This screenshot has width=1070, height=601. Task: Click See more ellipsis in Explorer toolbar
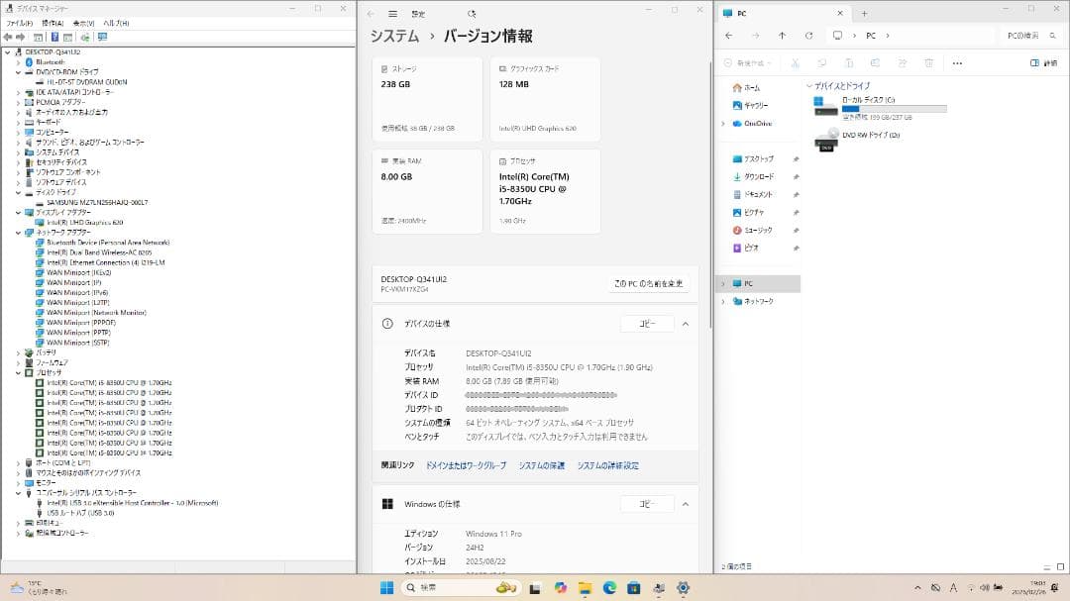[957, 63]
